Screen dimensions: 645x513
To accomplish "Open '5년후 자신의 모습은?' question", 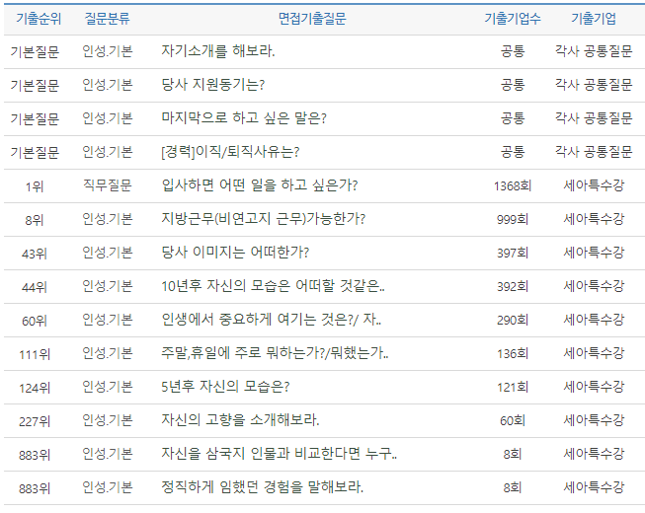I will (224, 387).
